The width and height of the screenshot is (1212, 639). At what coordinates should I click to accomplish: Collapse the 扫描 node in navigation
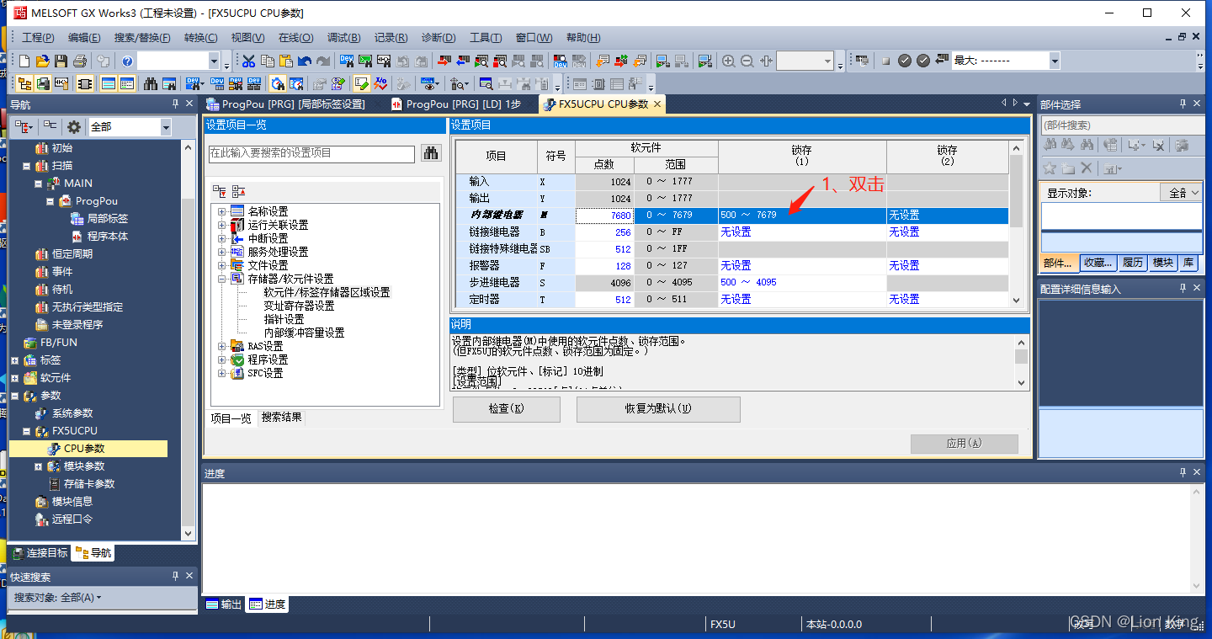pyautogui.click(x=26, y=166)
